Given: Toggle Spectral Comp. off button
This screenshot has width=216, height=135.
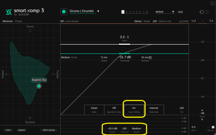Looking at the screenshot, I should [114, 110].
